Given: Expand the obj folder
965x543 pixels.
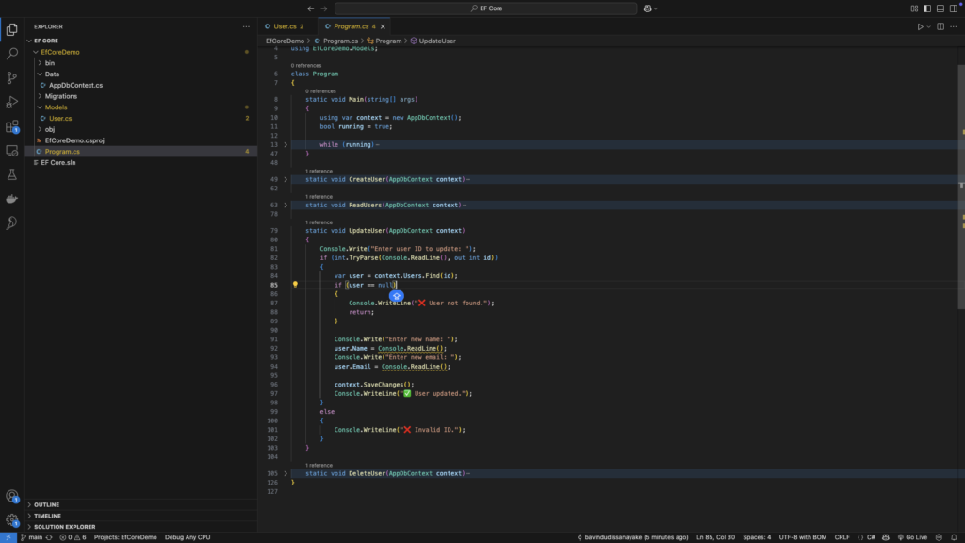Looking at the screenshot, I should (40, 129).
